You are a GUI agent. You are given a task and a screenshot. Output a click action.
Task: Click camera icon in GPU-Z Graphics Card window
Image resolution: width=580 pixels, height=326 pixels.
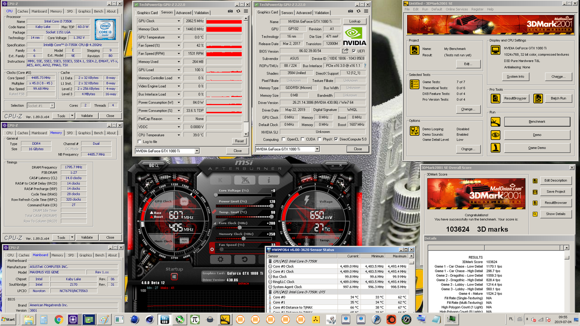[350, 11]
